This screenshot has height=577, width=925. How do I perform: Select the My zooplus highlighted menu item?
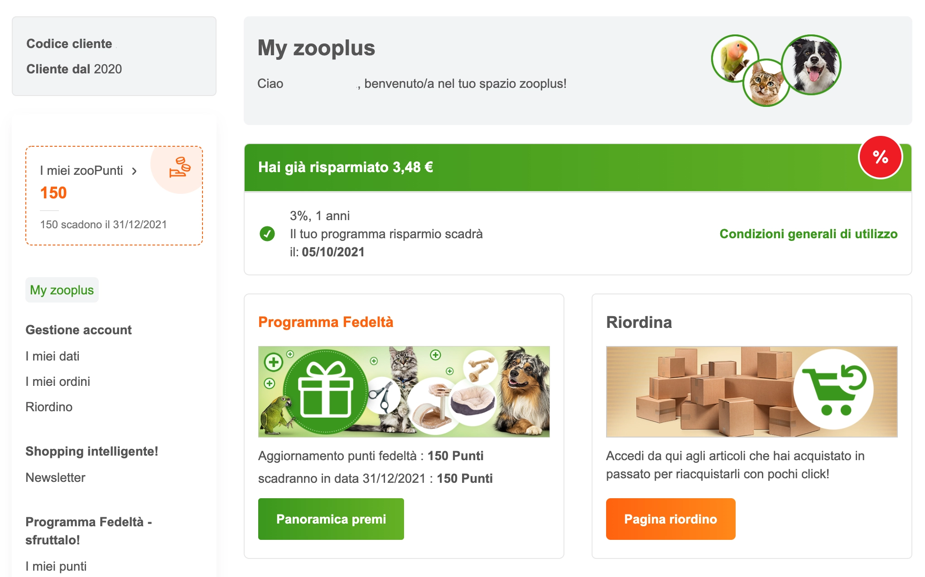coord(62,290)
